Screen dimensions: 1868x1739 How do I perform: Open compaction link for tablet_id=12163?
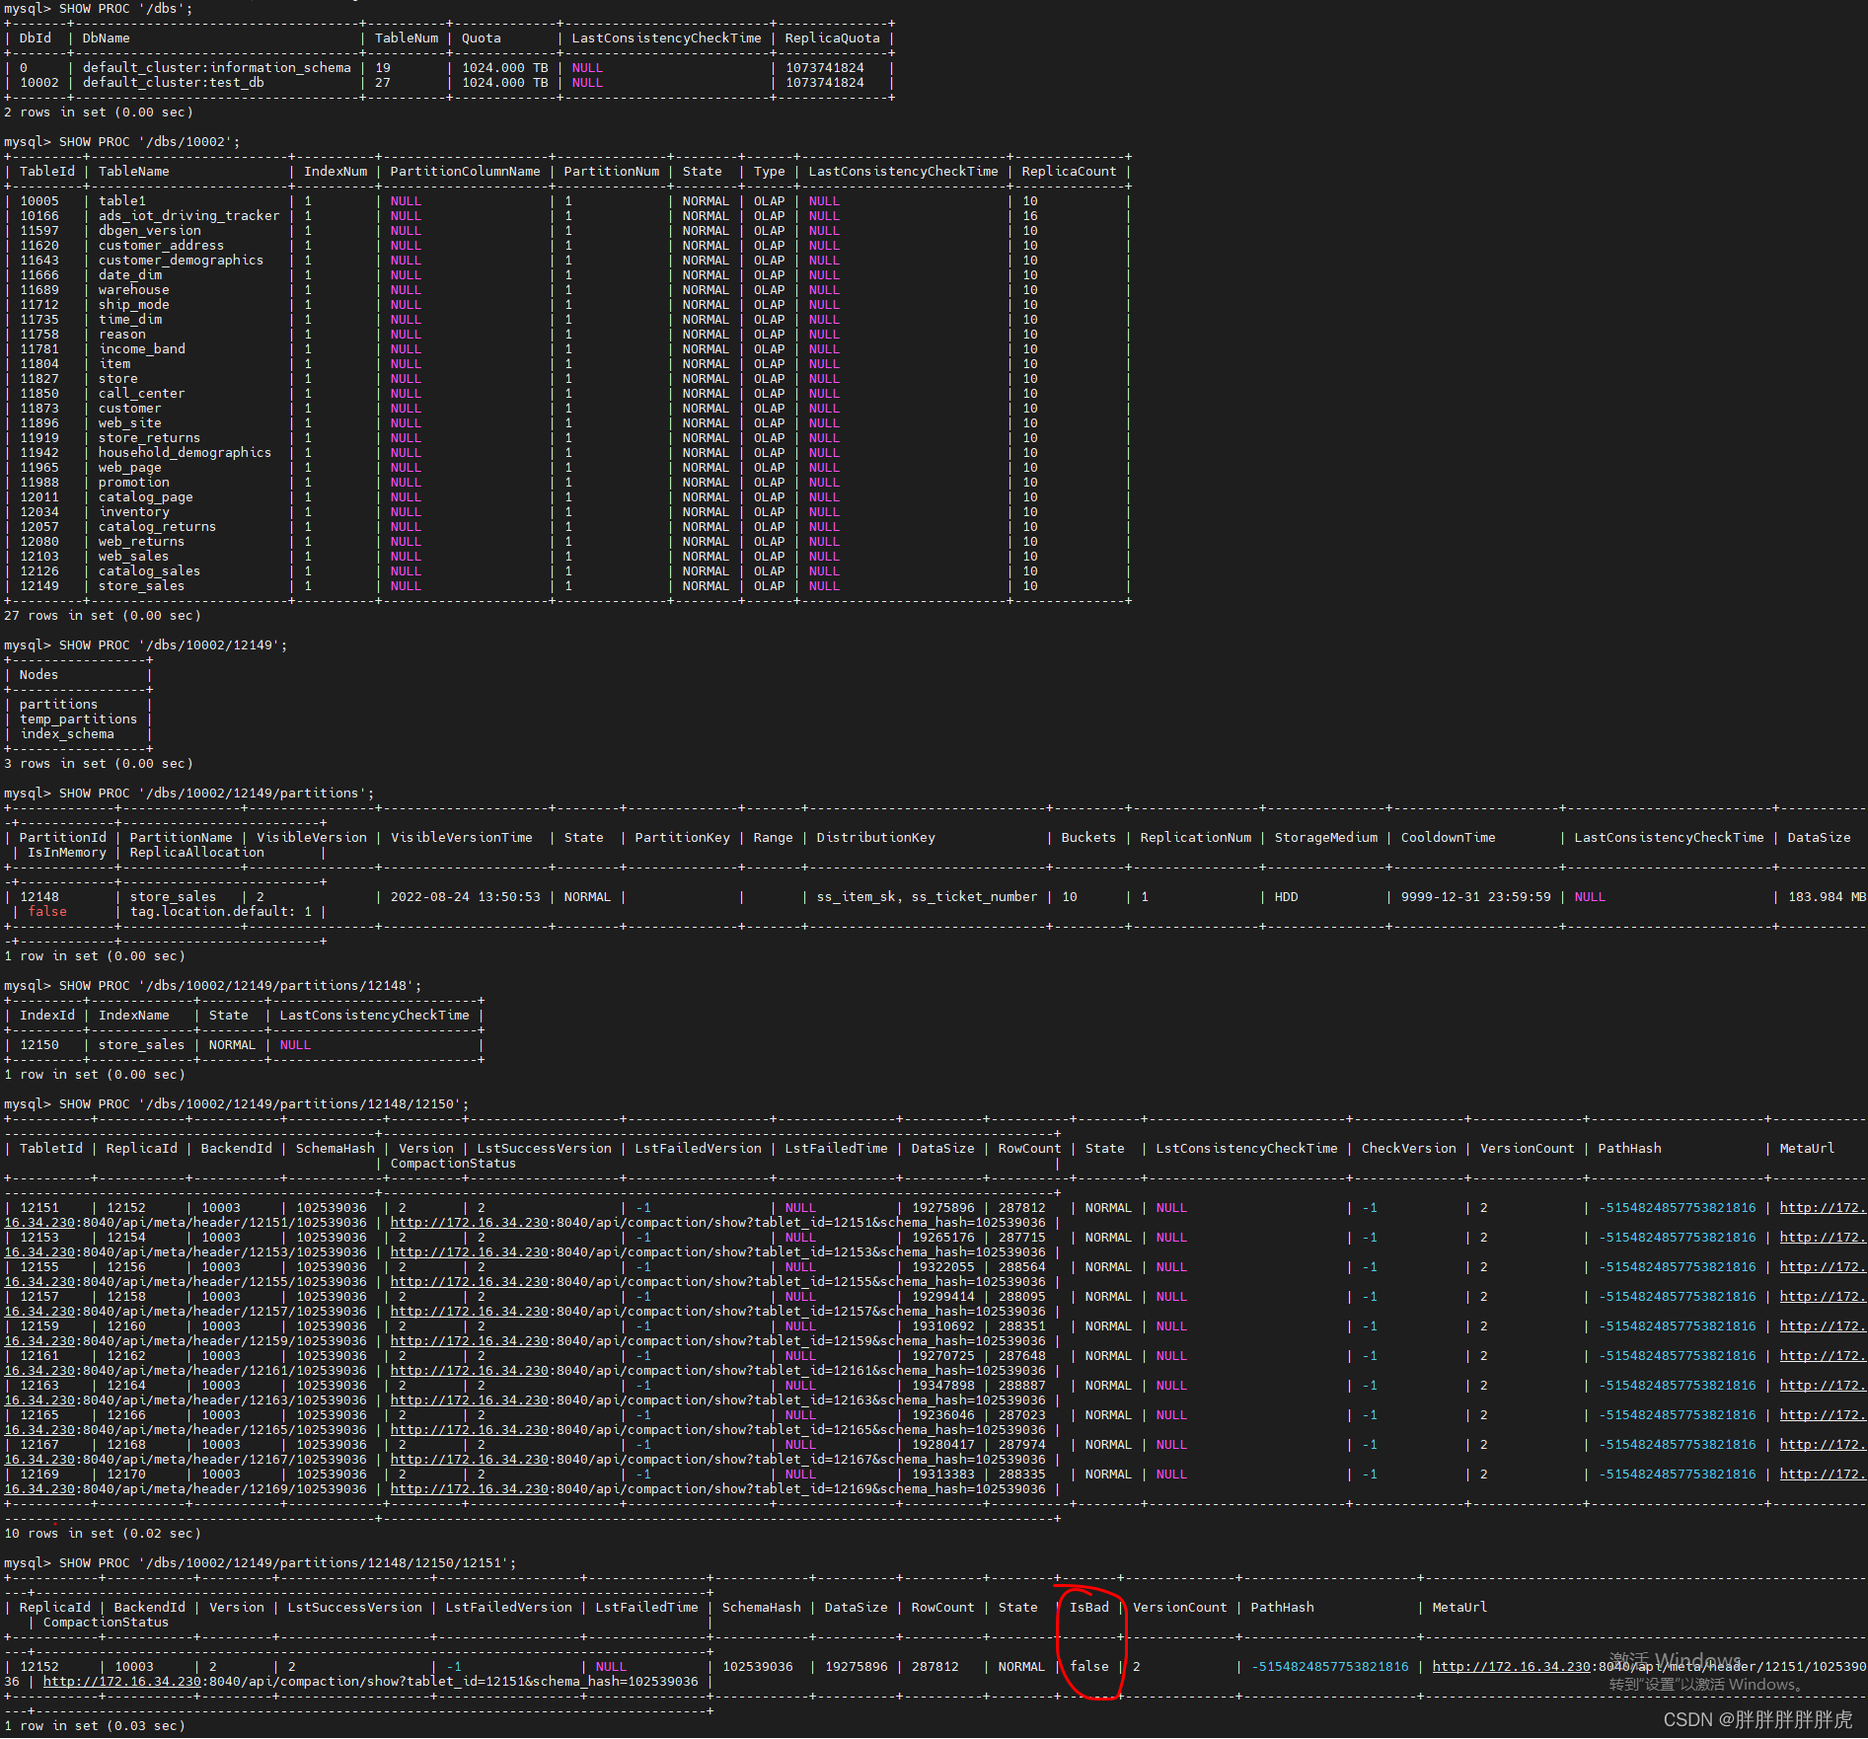[x=717, y=1399]
